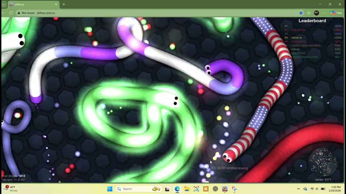The height and width of the screenshot is (194, 346).
Task: Open the slither app icon on taskbar
Action: click(x=225, y=189)
